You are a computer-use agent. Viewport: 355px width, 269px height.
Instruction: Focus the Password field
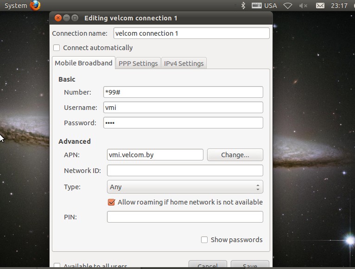point(183,123)
